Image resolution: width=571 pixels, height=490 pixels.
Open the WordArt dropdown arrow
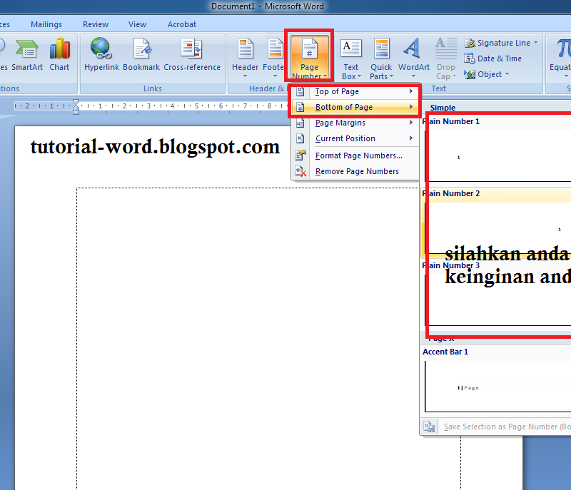coord(414,76)
